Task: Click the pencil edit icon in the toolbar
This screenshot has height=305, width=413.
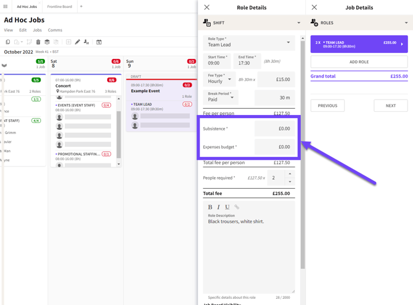Action: click(x=78, y=42)
